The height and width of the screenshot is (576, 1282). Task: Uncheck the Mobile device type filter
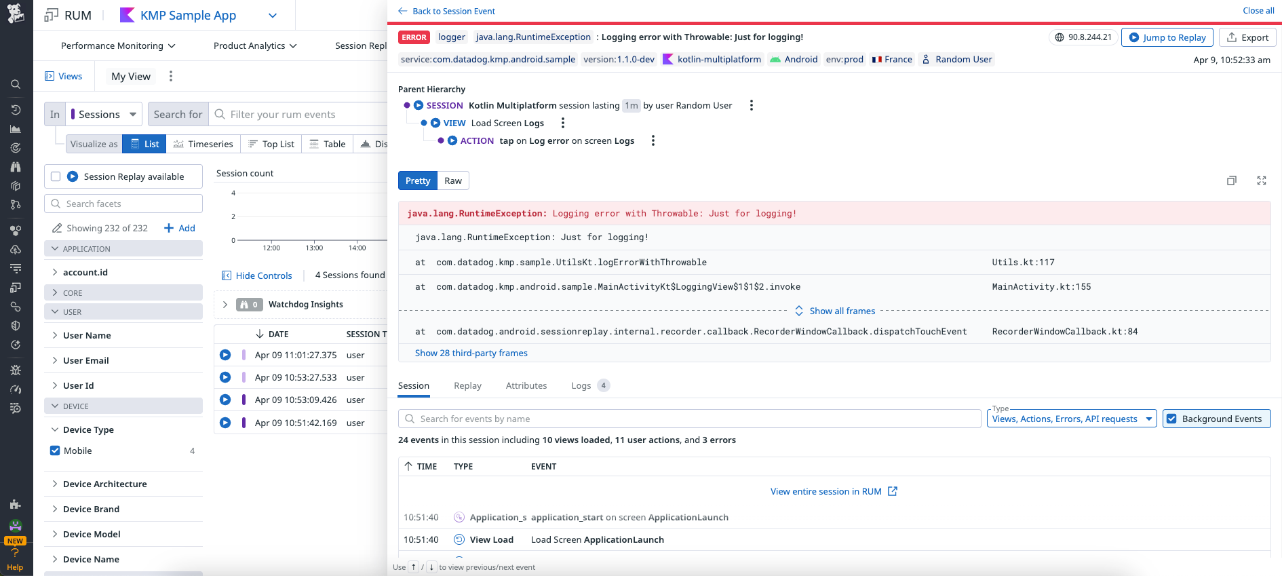pyautogui.click(x=55, y=450)
